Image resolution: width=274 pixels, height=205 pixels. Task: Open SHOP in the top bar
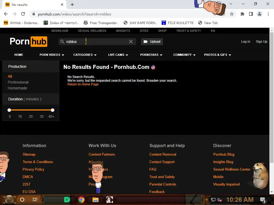click(x=162, y=31)
